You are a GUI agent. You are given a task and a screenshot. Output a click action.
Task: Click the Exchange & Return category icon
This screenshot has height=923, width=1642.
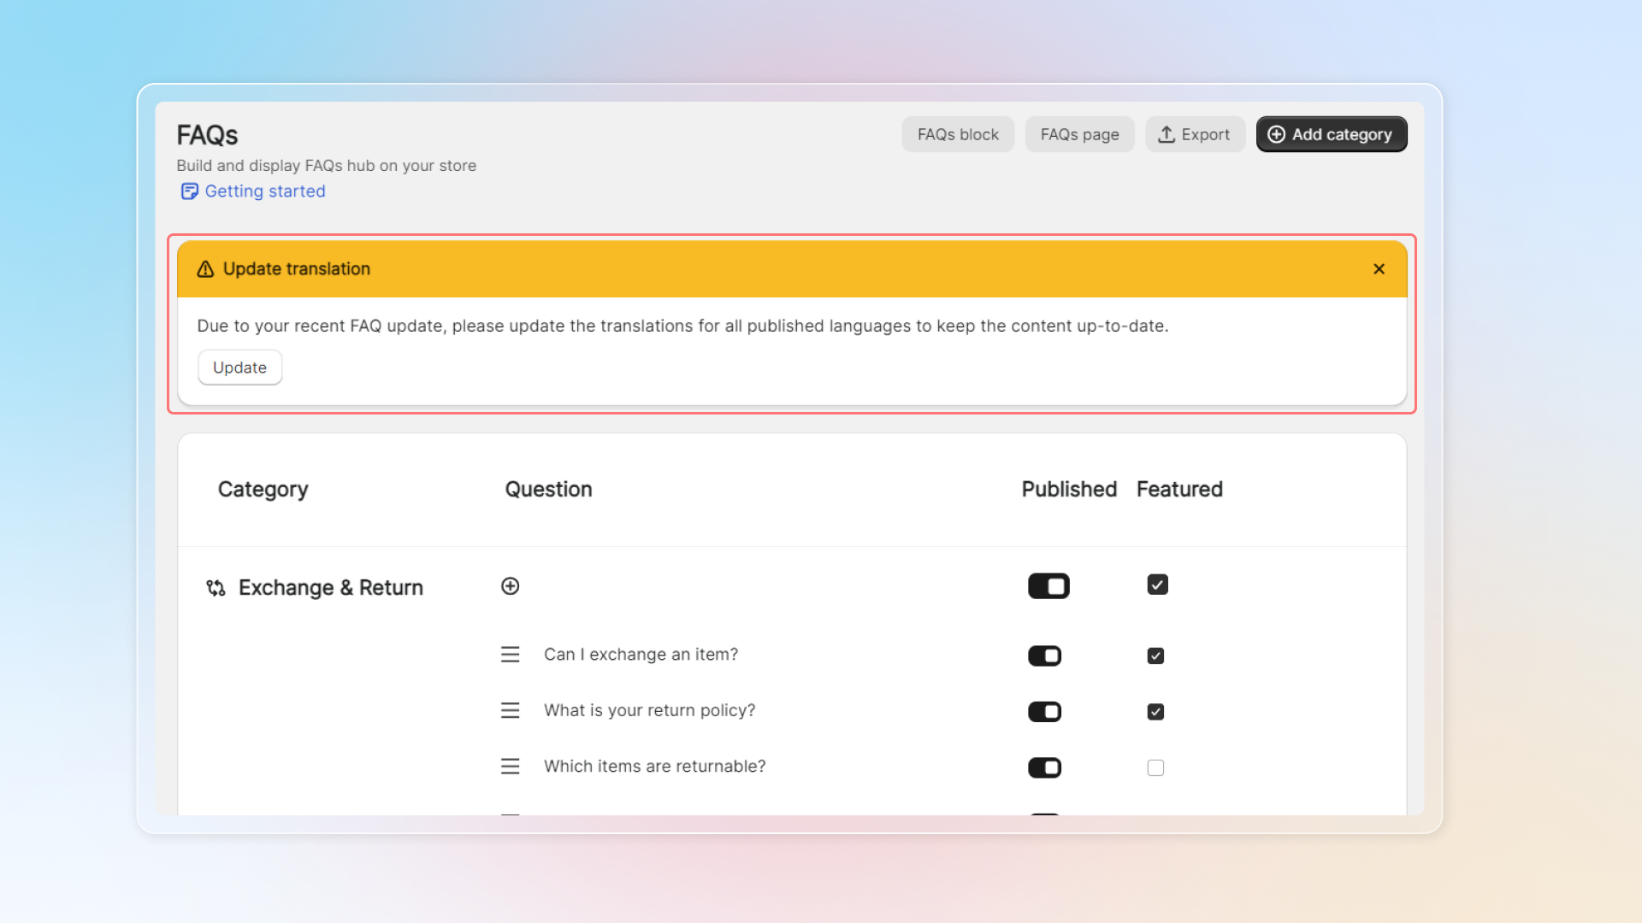point(216,588)
